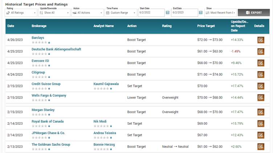Open analyst Kaumil Gajrawala's profile link
This screenshot has width=273, height=153.
pyautogui.click(x=106, y=84)
